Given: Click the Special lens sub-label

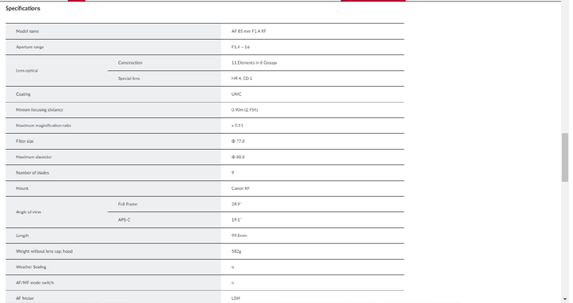Looking at the screenshot, I should pos(129,78).
